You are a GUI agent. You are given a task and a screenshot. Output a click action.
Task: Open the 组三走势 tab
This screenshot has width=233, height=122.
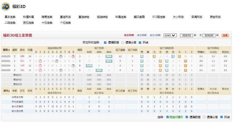click(x=139, y=17)
